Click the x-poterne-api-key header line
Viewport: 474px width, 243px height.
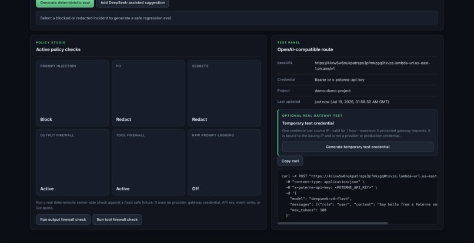331,187
